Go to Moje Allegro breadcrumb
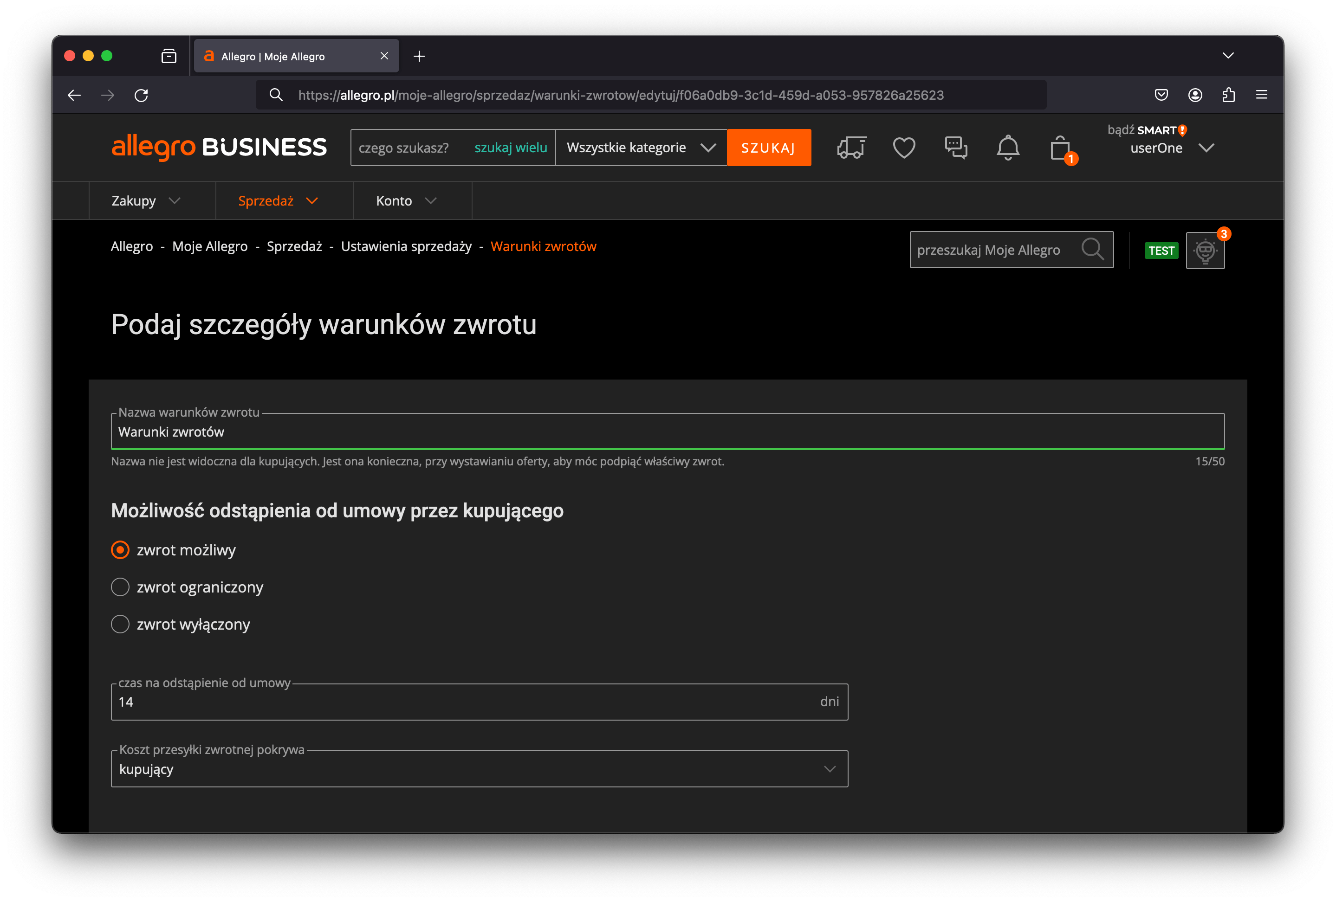 click(210, 246)
